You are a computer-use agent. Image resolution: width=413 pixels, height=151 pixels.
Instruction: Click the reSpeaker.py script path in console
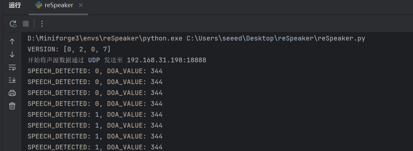pos(276,38)
